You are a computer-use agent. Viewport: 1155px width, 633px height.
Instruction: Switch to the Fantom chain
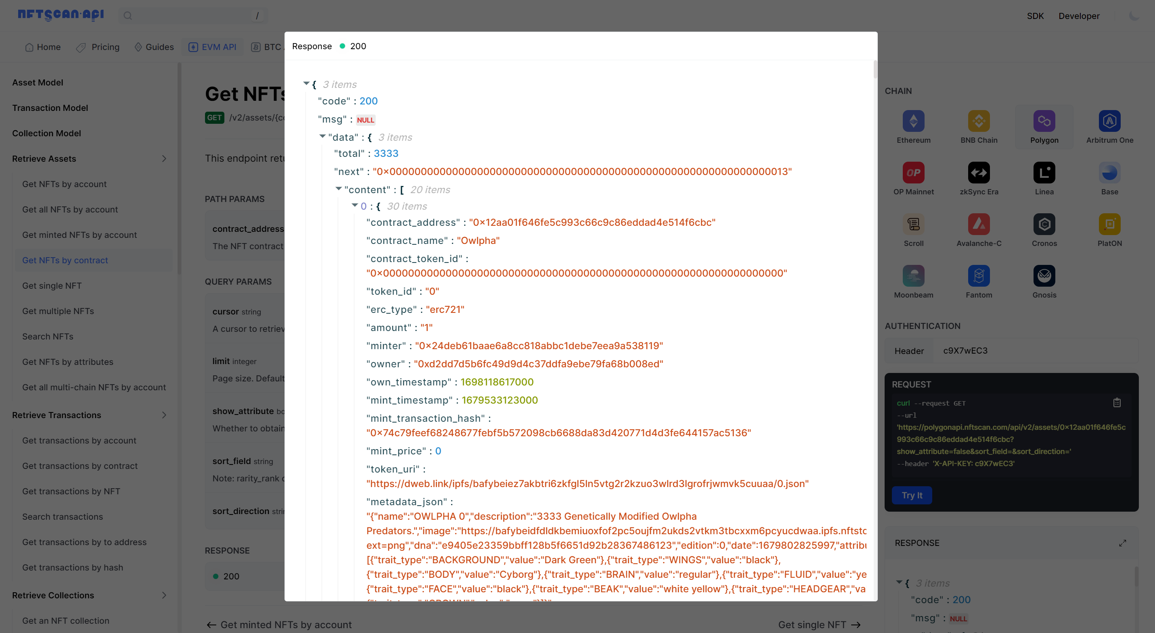pos(979,276)
